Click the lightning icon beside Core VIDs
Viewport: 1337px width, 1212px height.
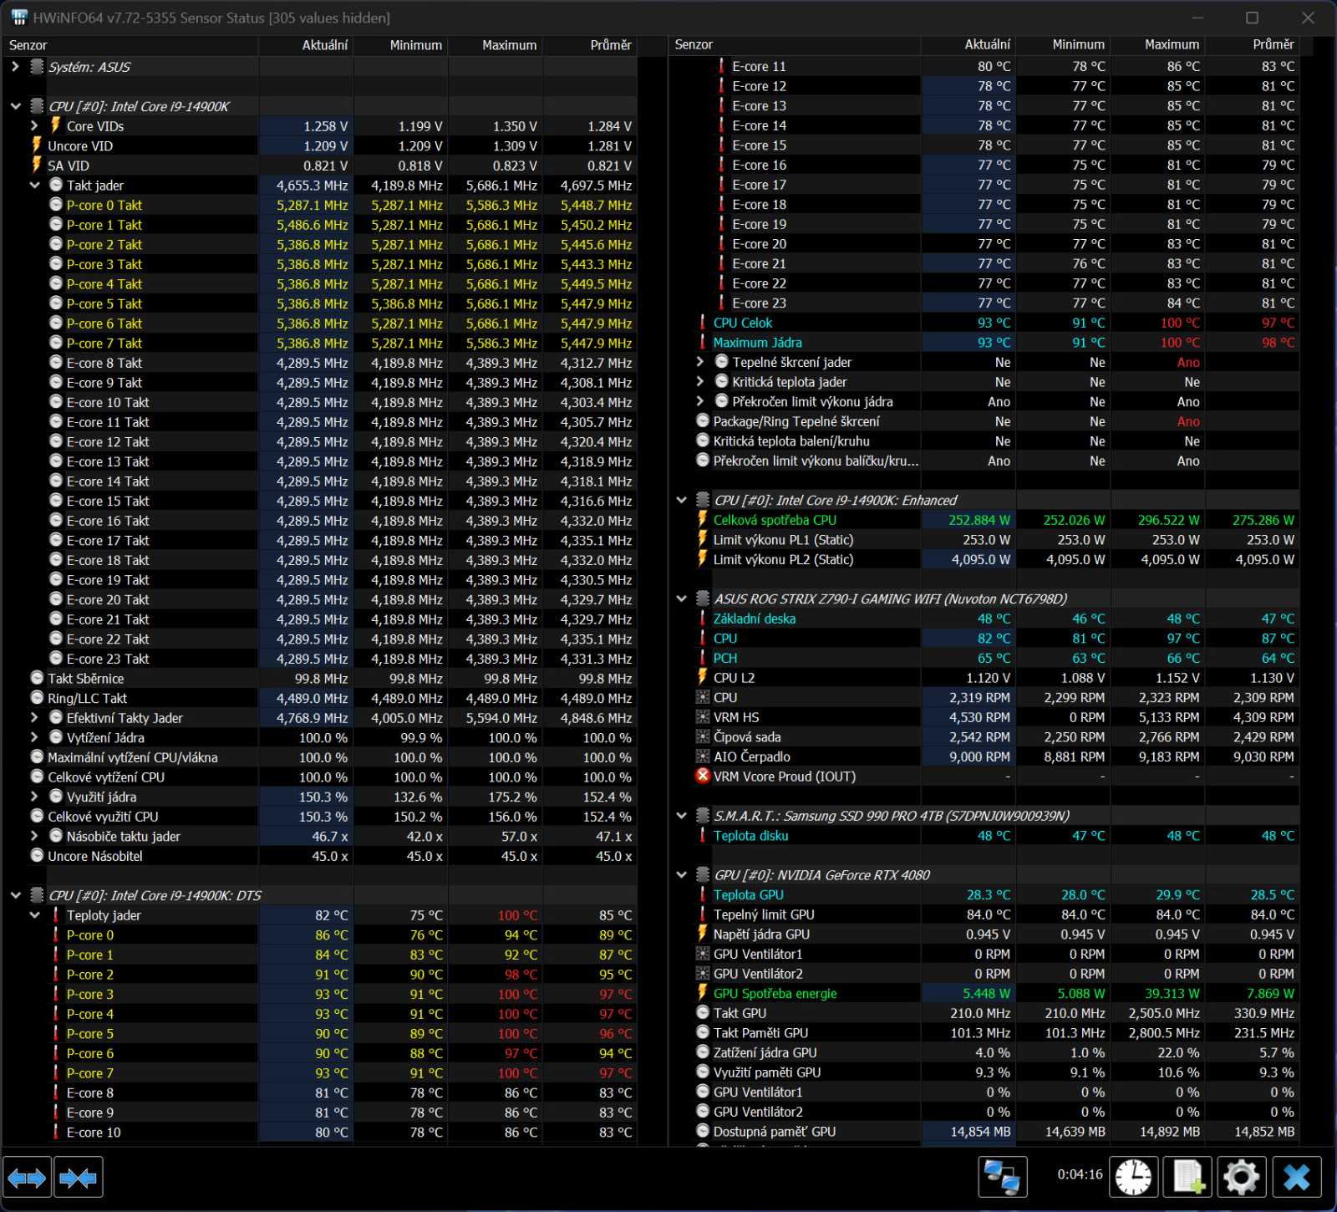[x=55, y=125]
